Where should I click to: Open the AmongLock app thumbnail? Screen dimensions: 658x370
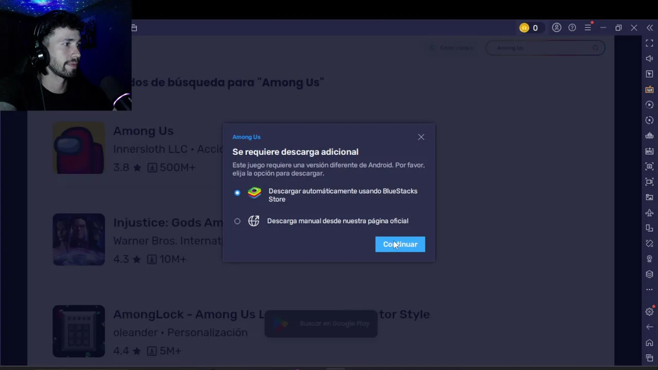point(79,331)
